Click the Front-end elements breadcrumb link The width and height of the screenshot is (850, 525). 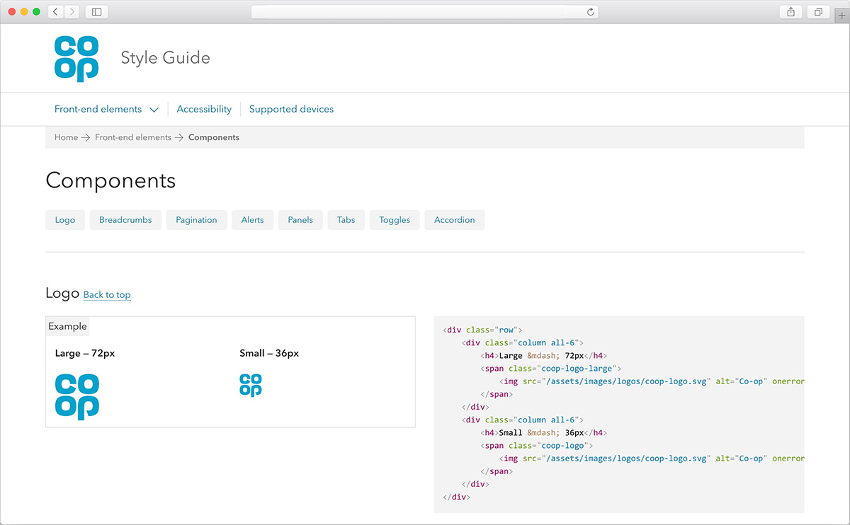[133, 137]
